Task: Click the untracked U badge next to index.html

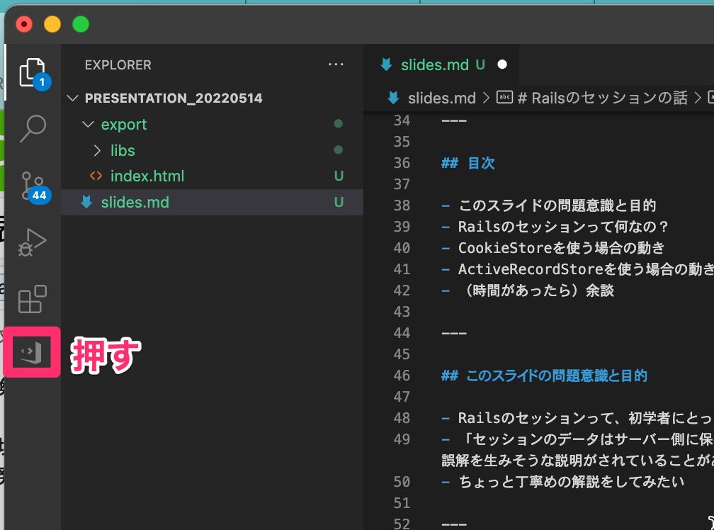Action: pyautogui.click(x=339, y=176)
